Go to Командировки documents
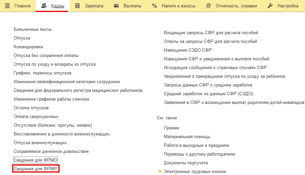Viewport: 305px width, 175px height. tap(28, 47)
